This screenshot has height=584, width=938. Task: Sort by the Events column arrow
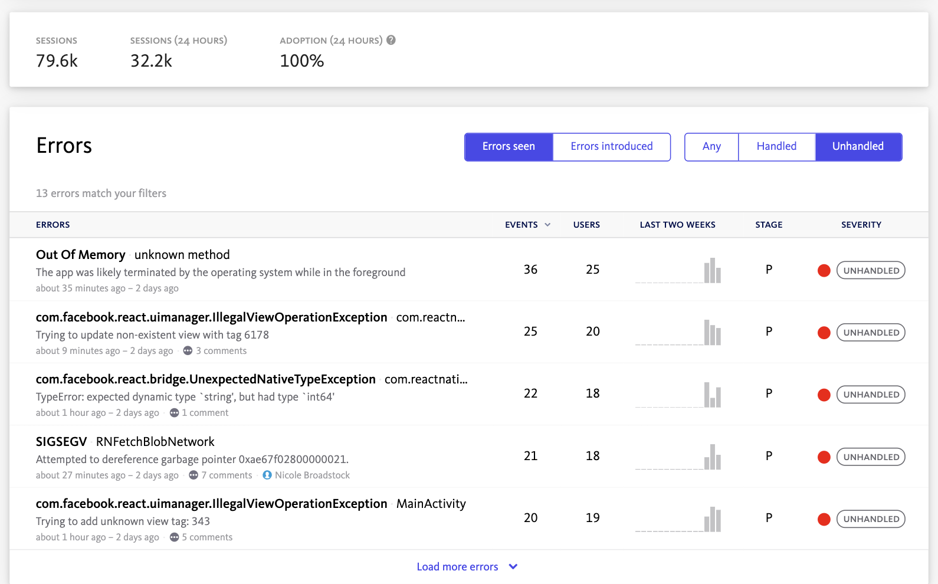547,225
